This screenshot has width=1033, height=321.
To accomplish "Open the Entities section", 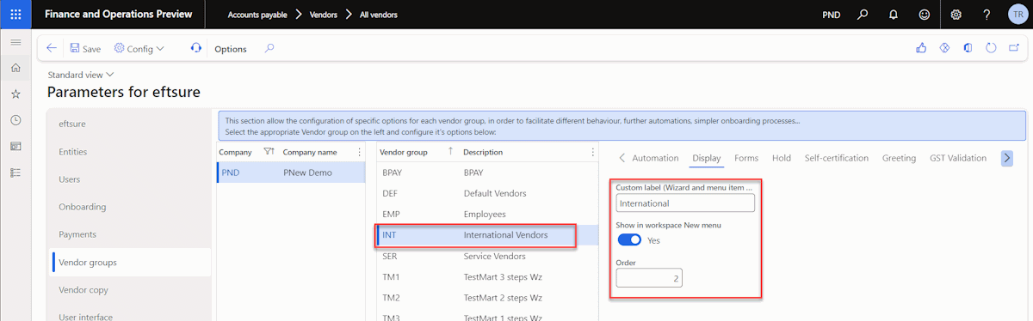I will click(128, 152).
